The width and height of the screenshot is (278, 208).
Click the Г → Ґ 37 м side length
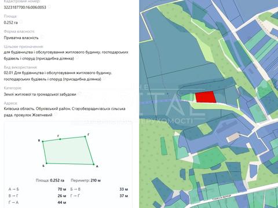(x=99, y=196)
